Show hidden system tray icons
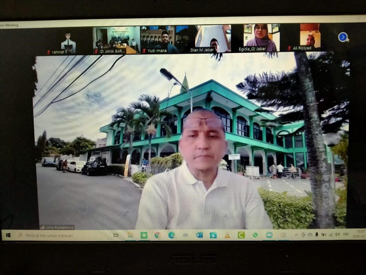This screenshot has width=366, height=275. (296, 235)
